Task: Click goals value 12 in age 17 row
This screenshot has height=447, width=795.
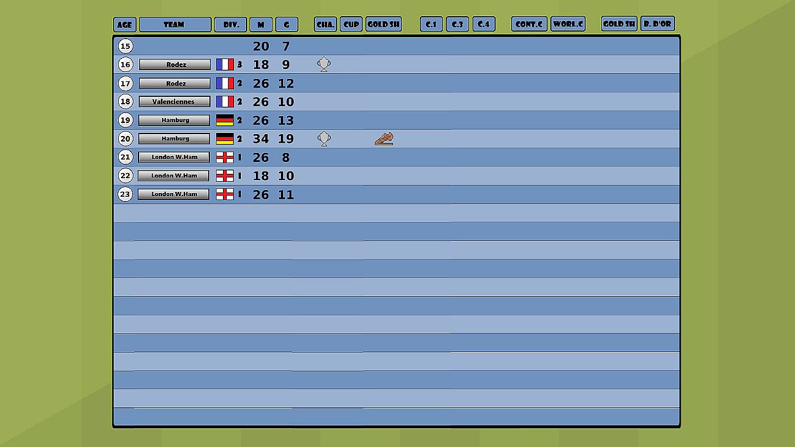Action: click(x=286, y=84)
